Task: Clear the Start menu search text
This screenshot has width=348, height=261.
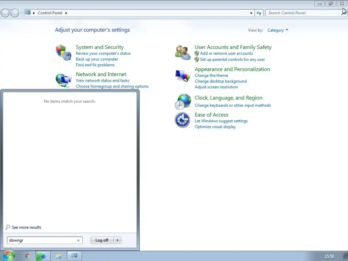Action: (78, 240)
